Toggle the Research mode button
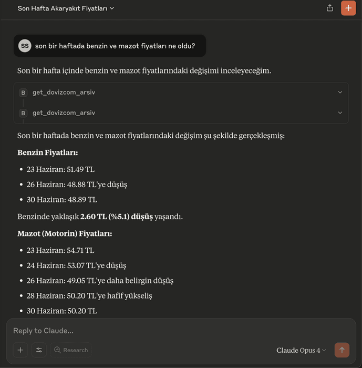This screenshot has width=362, height=368. pos(70,350)
